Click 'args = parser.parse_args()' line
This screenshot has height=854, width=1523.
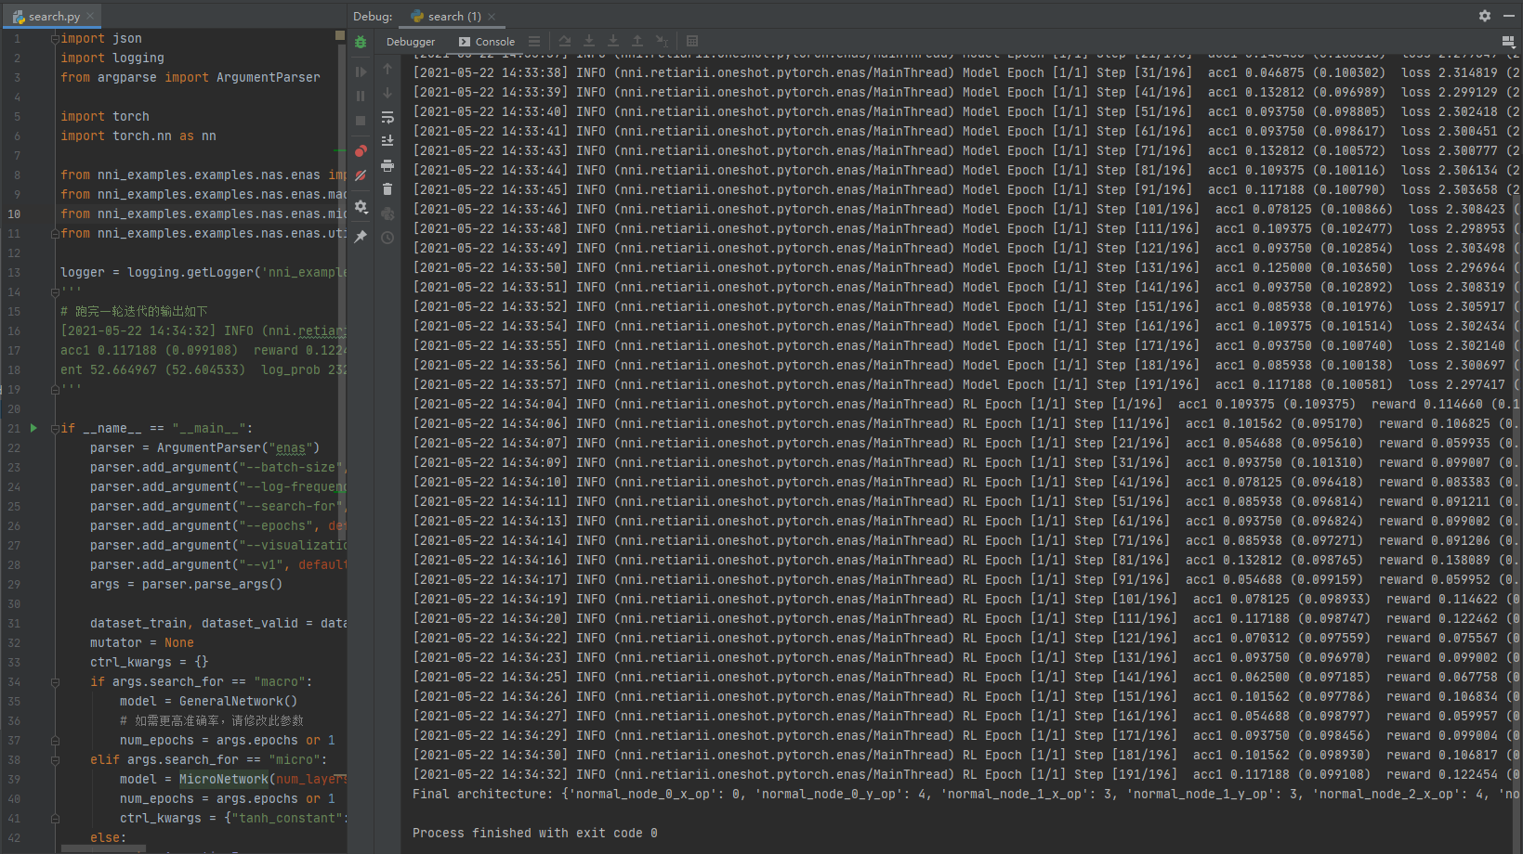[186, 584]
